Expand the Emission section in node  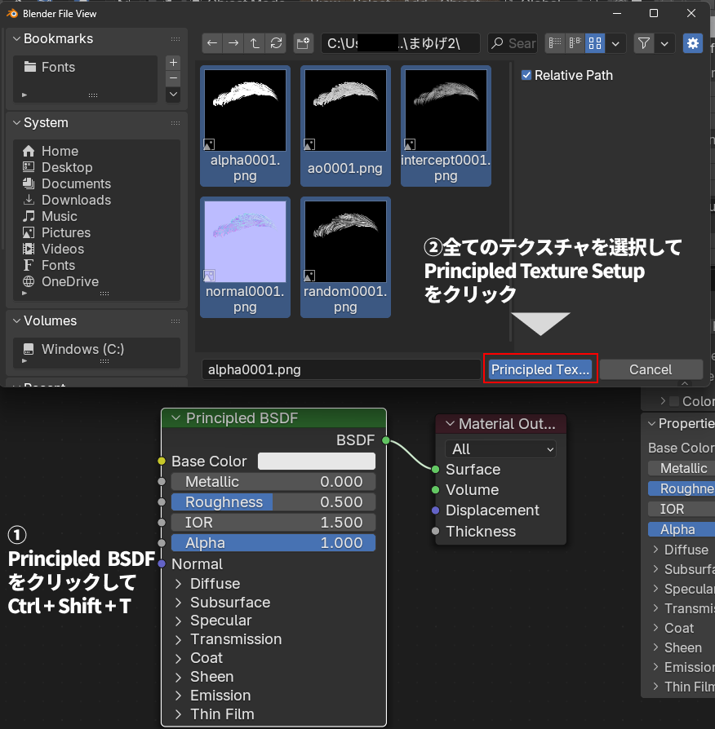coord(179,696)
